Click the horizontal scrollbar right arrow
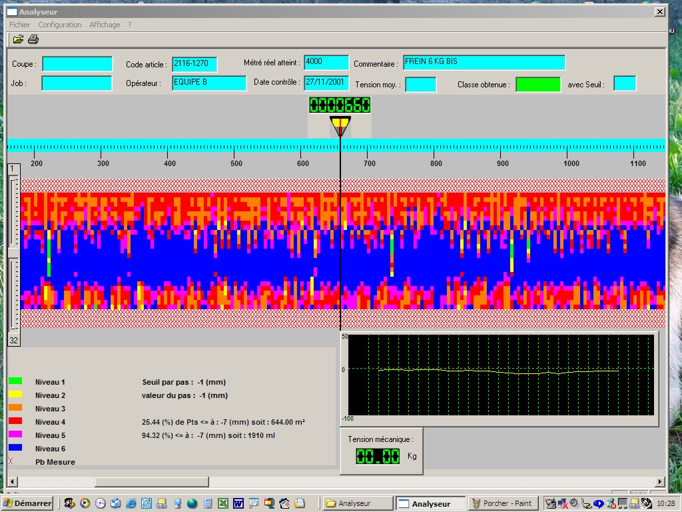Screen dimensions: 682x512 click(660, 481)
